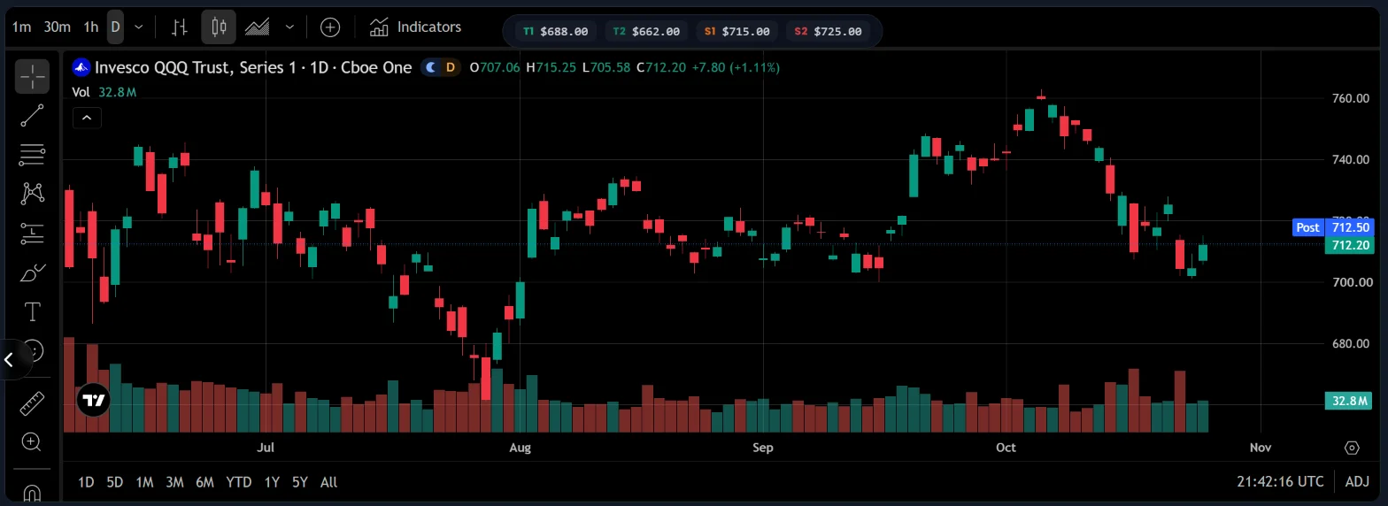This screenshot has height=506, width=1388.
Task: Set the date range to All
Action: click(x=328, y=482)
